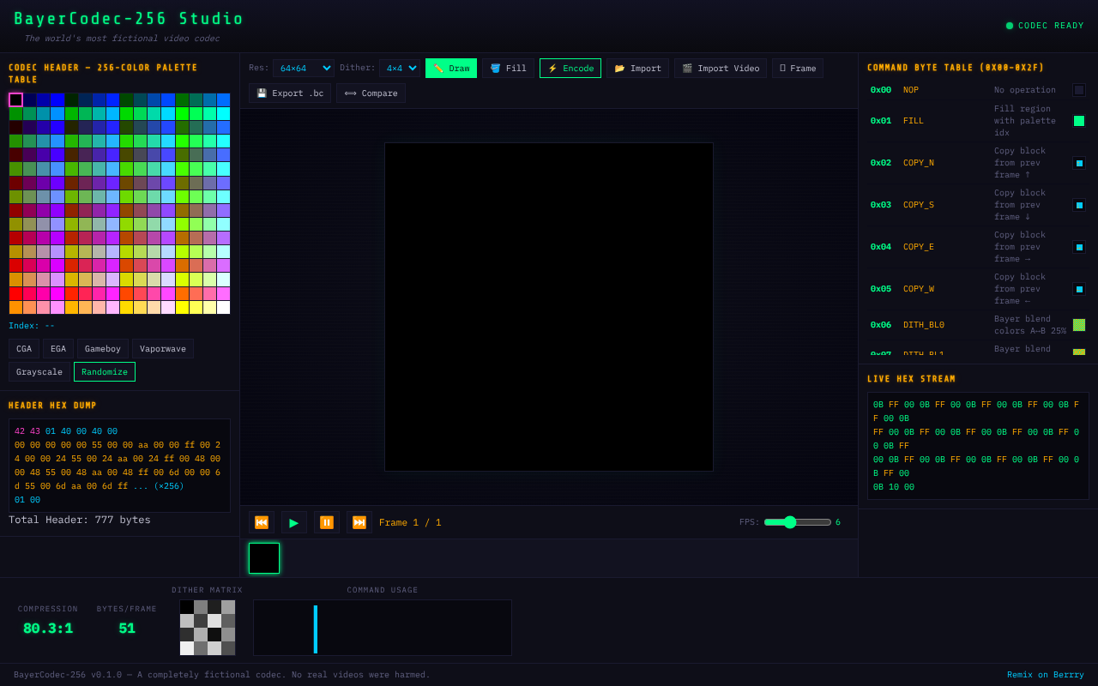Click the command usage bar chart
Image resolution: width=1098 pixels, height=686 pixels.
point(383,628)
